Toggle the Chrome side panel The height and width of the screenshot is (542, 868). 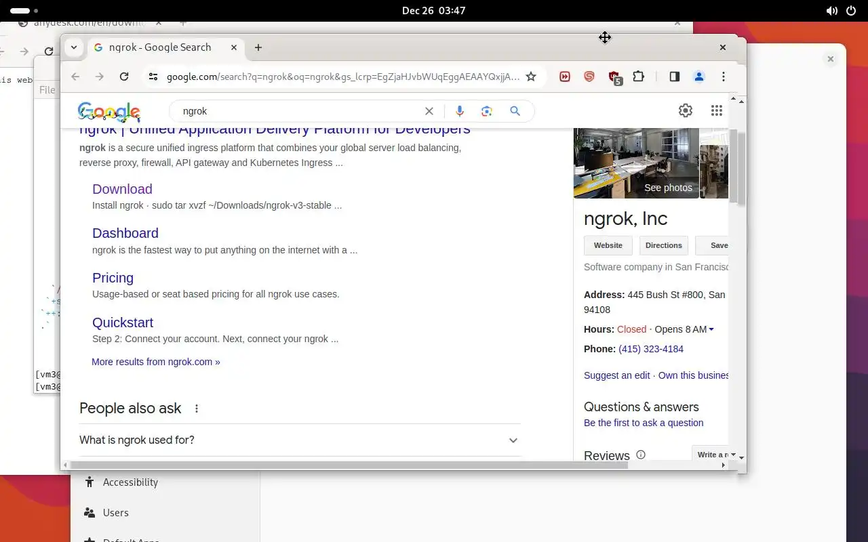coord(674,77)
